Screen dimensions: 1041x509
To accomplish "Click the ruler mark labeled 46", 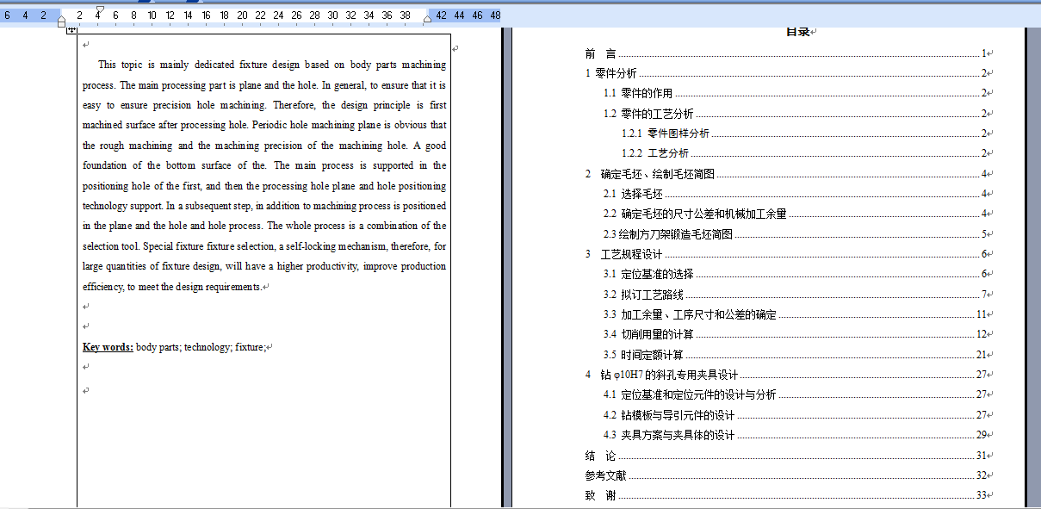I will [476, 16].
